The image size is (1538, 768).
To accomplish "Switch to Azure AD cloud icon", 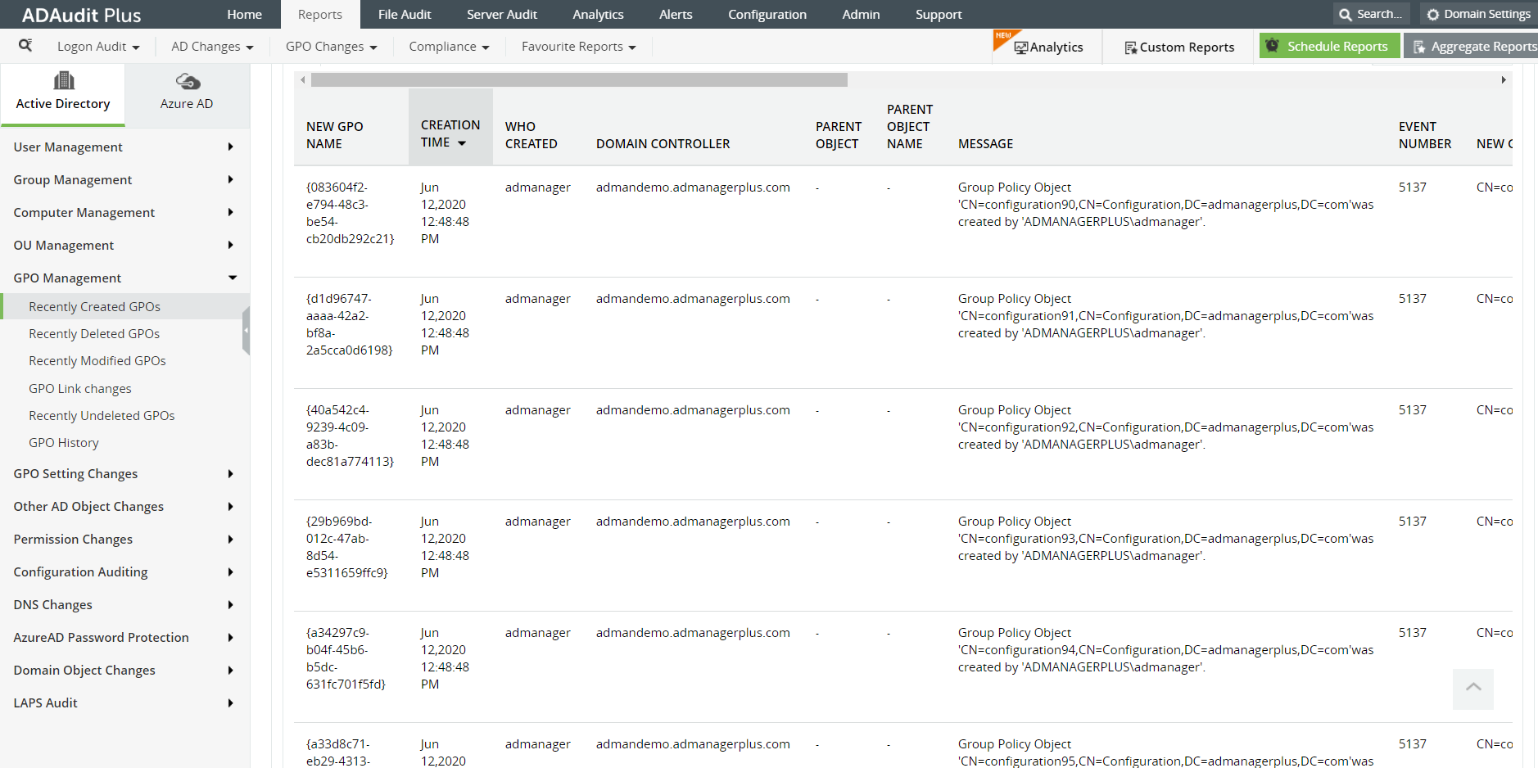I will pyautogui.click(x=186, y=82).
